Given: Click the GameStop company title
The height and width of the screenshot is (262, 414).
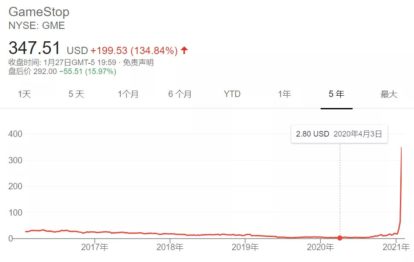Looking at the screenshot, I should (39, 12).
